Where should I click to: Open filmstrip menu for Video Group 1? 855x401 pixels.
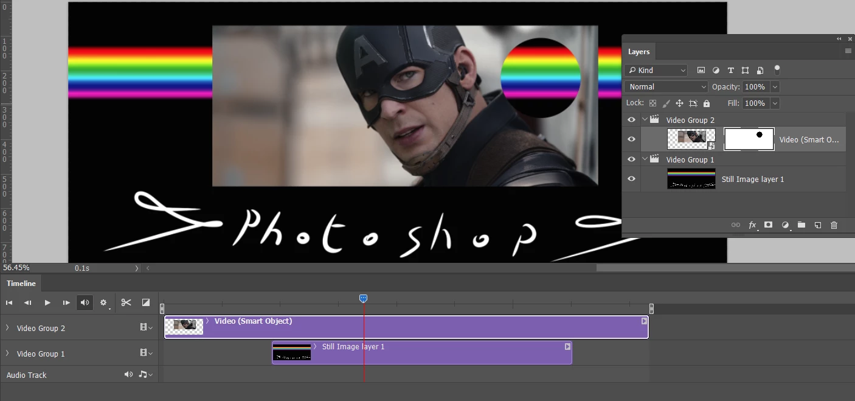click(x=146, y=353)
